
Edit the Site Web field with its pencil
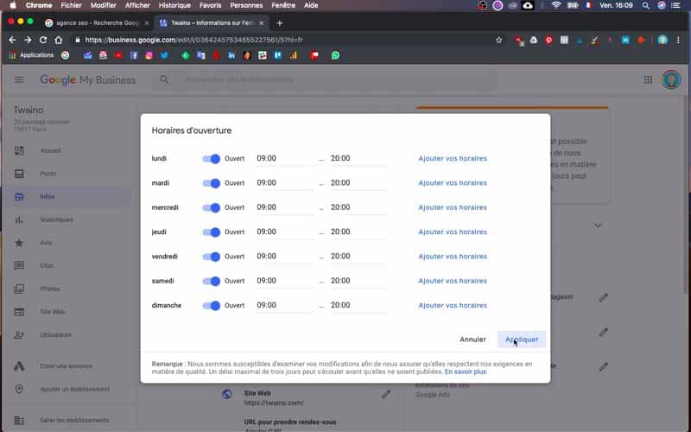tap(386, 394)
